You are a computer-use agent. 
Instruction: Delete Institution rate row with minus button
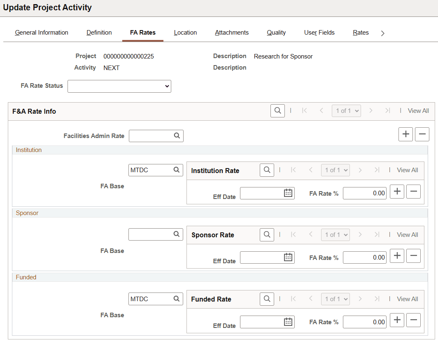click(x=413, y=191)
